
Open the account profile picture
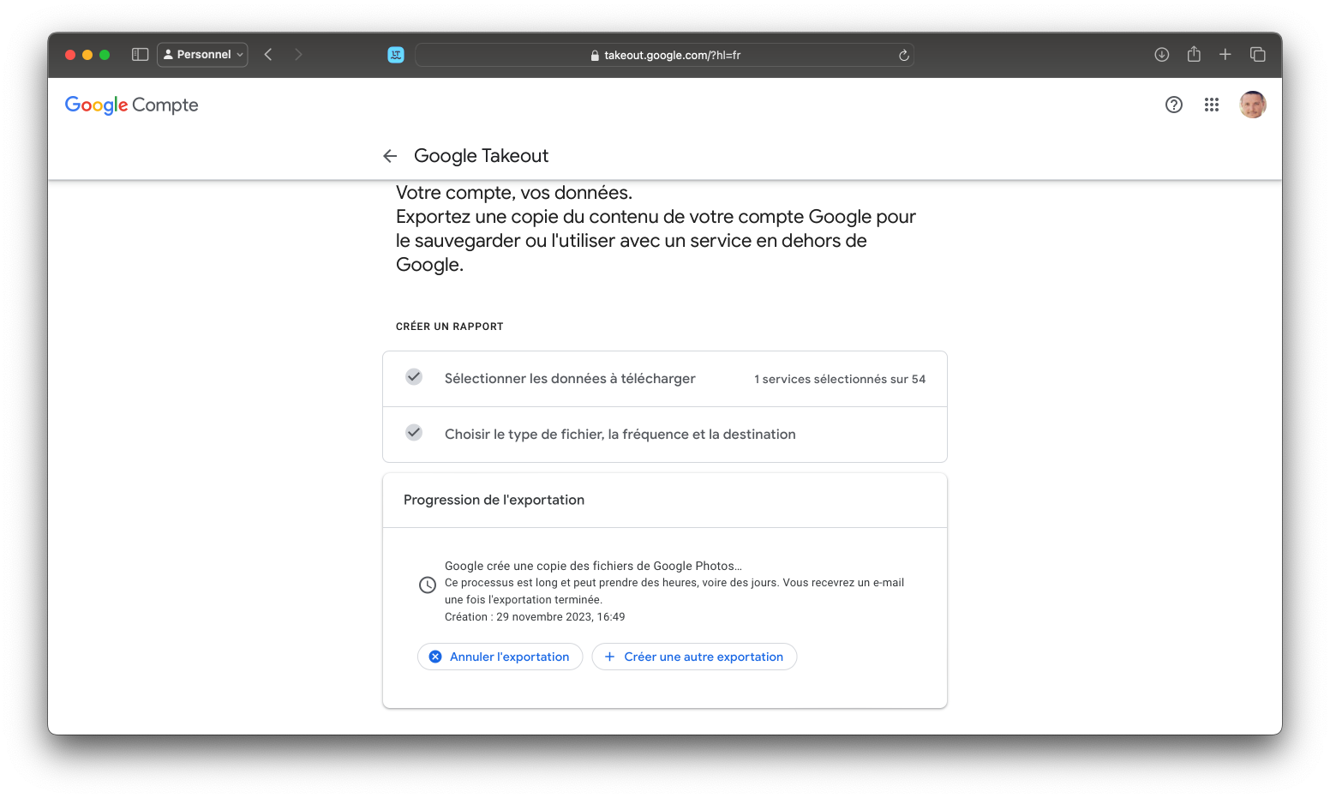tap(1253, 105)
